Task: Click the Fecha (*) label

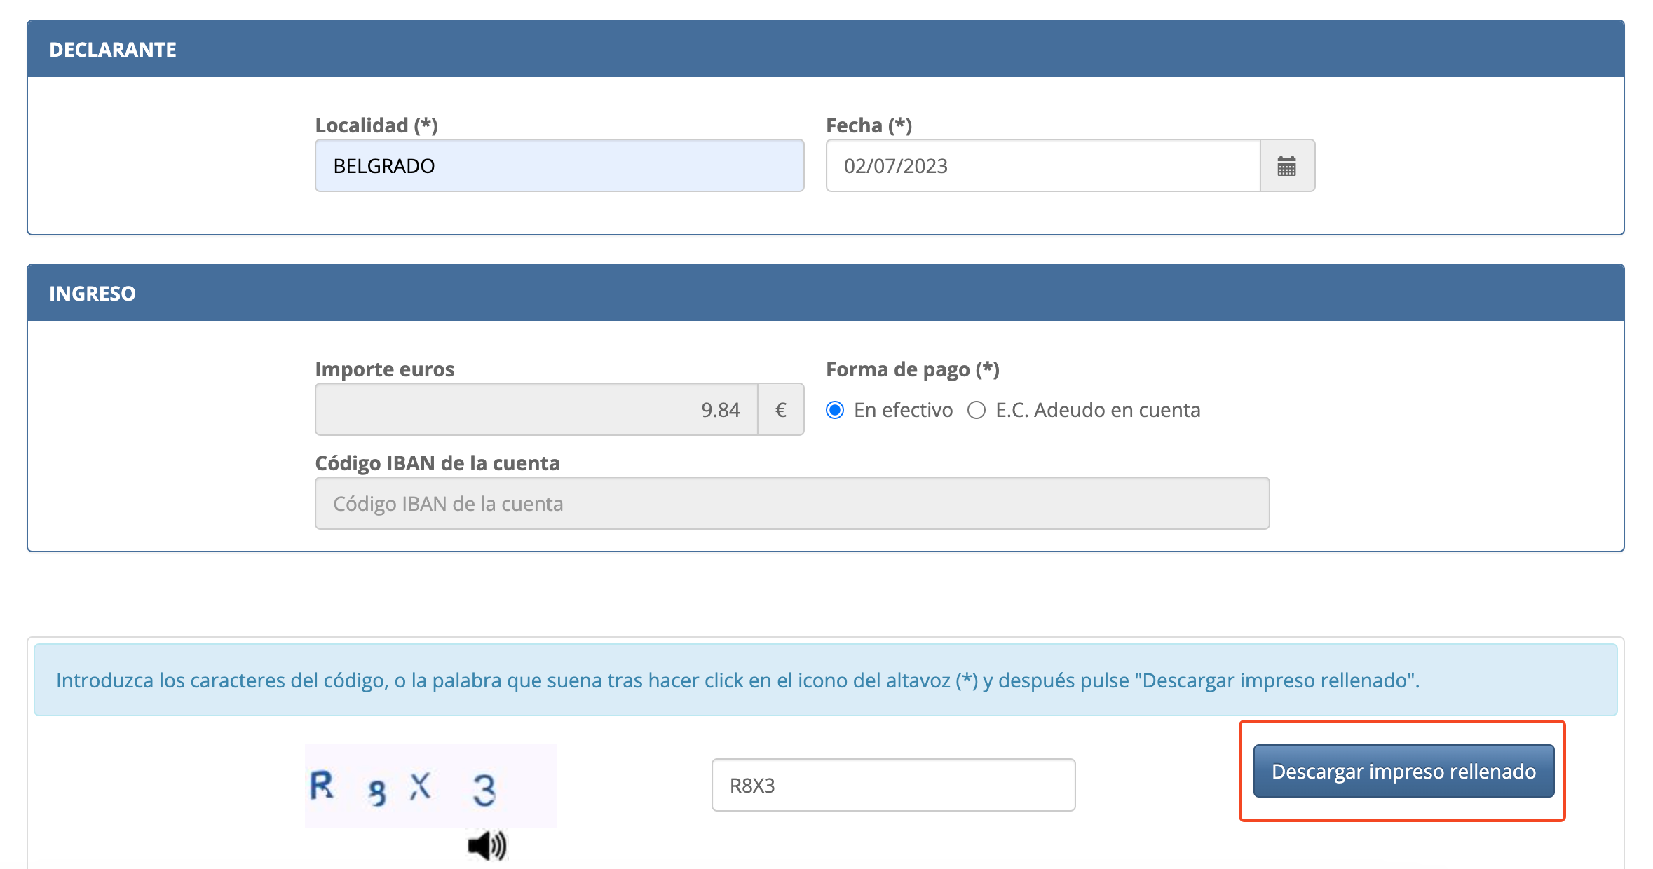Action: pos(869,125)
